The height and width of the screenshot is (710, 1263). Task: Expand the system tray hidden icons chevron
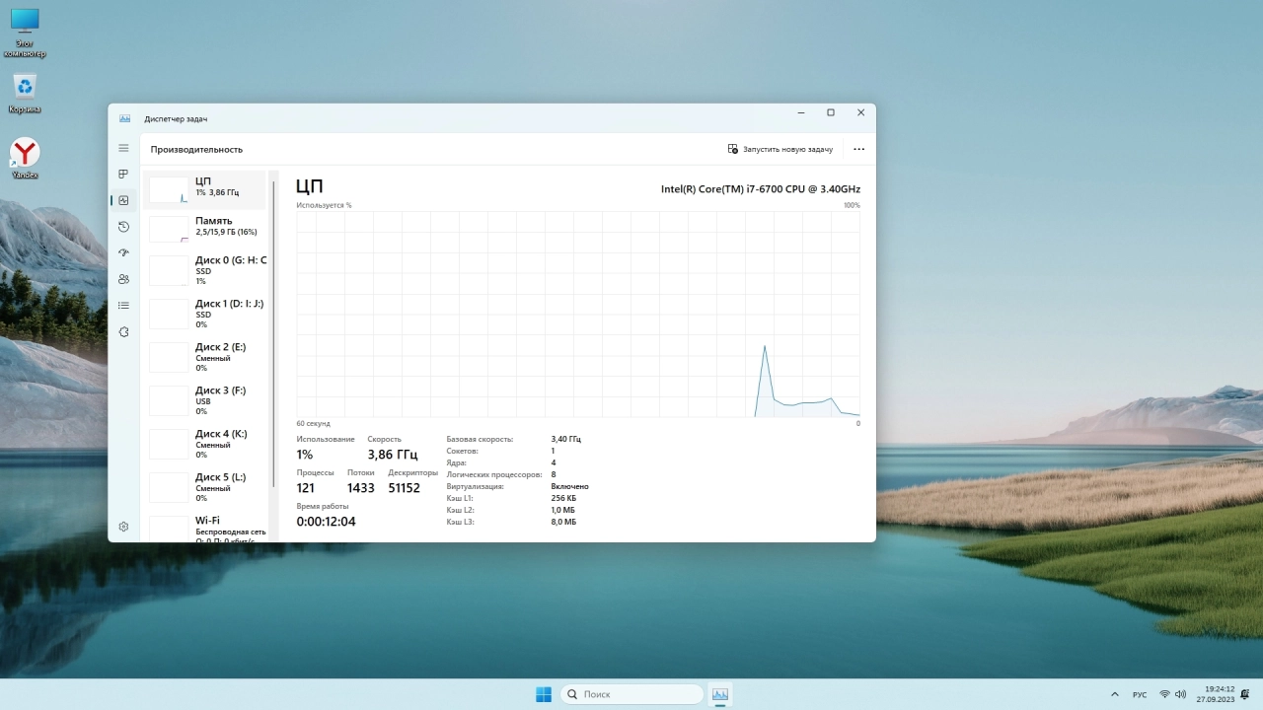click(x=1115, y=694)
